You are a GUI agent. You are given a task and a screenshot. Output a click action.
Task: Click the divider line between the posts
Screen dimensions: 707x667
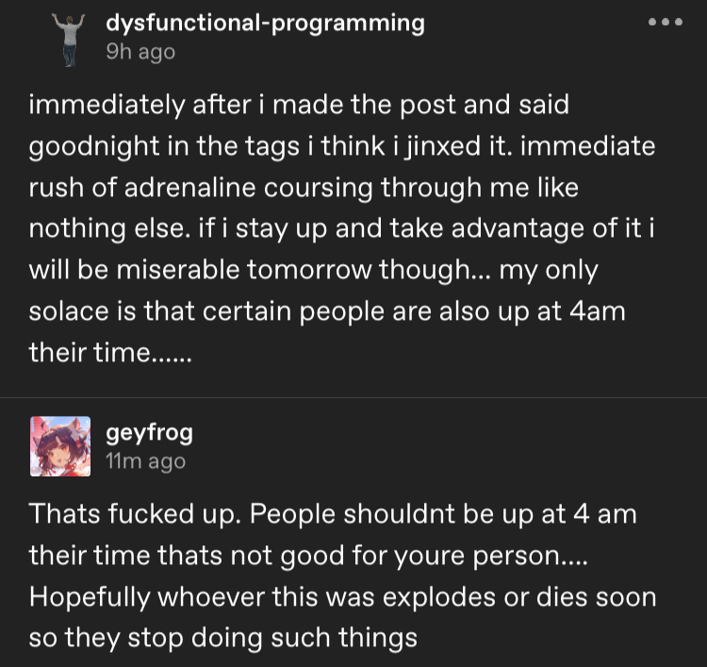(353, 397)
